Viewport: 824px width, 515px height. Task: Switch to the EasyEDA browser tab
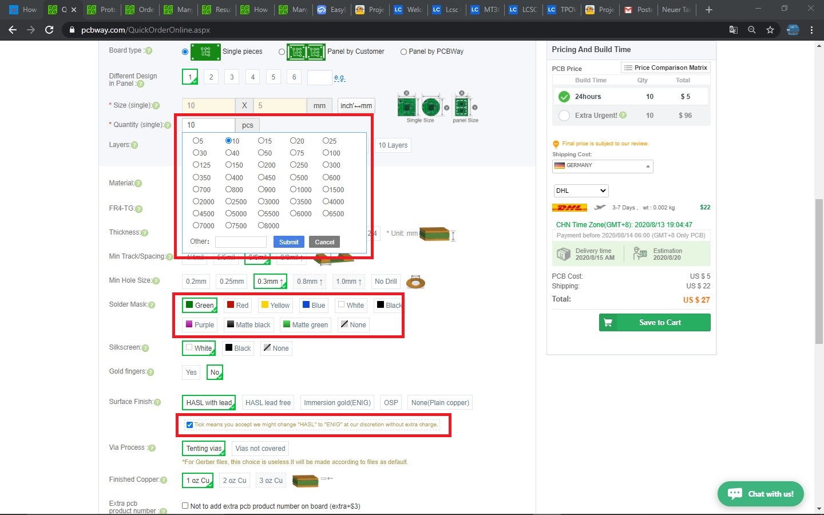(332, 10)
